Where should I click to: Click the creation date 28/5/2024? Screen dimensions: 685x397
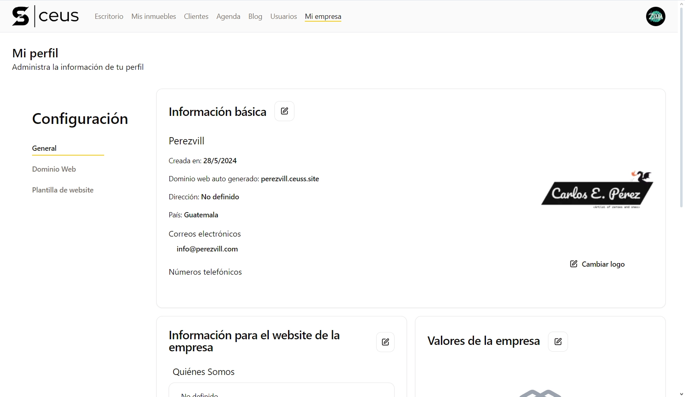[x=220, y=161]
